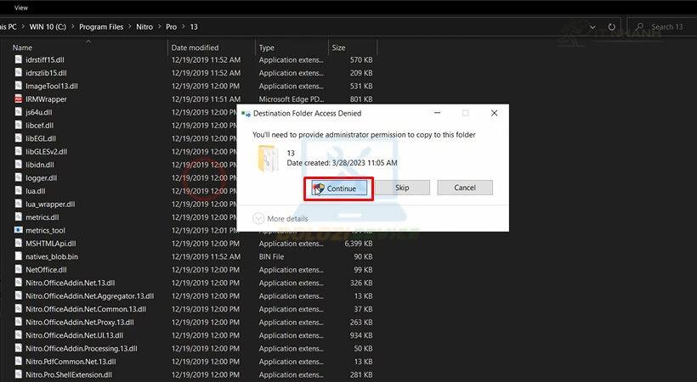Click the NetOffice.dll file icon

coord(18,270)
